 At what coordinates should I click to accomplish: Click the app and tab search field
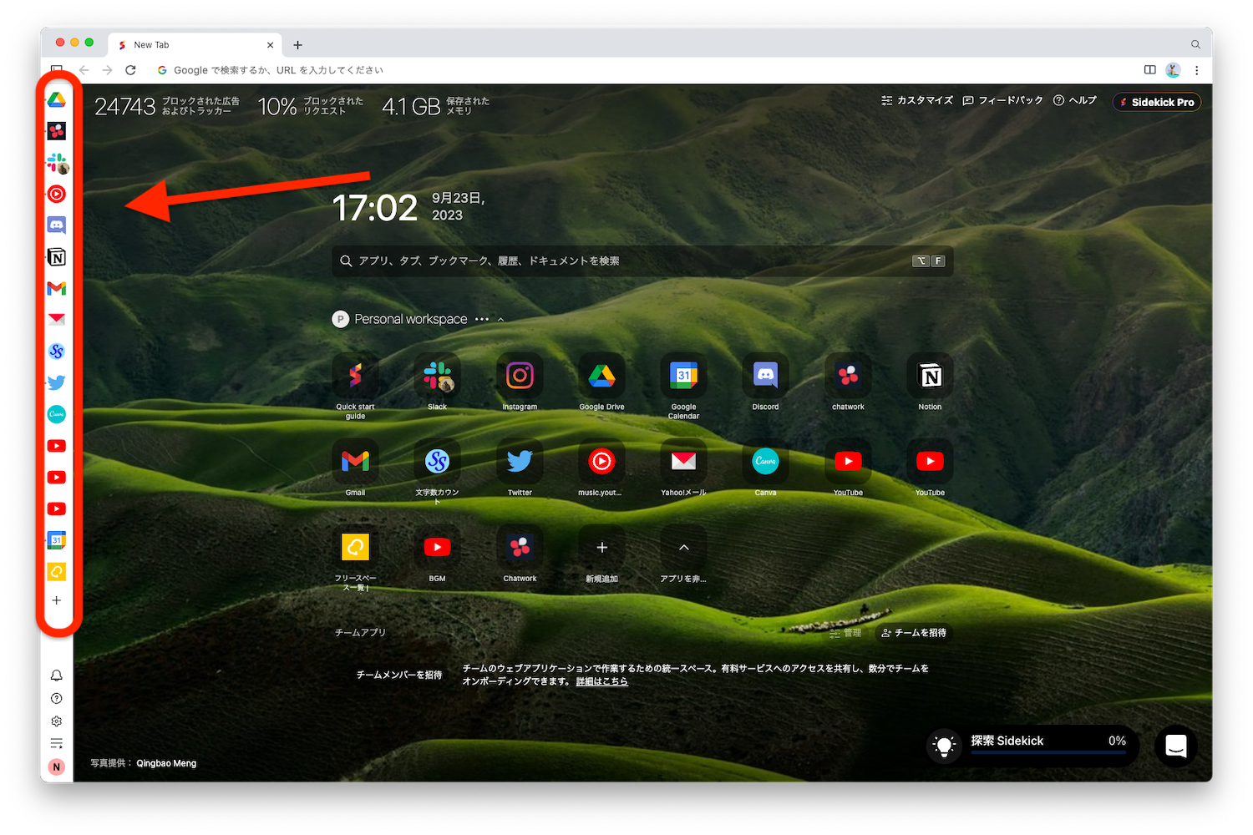pyautogui.click(x=642, y=261)
